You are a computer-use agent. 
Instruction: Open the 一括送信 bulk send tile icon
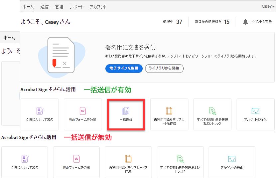click(126, 111)
